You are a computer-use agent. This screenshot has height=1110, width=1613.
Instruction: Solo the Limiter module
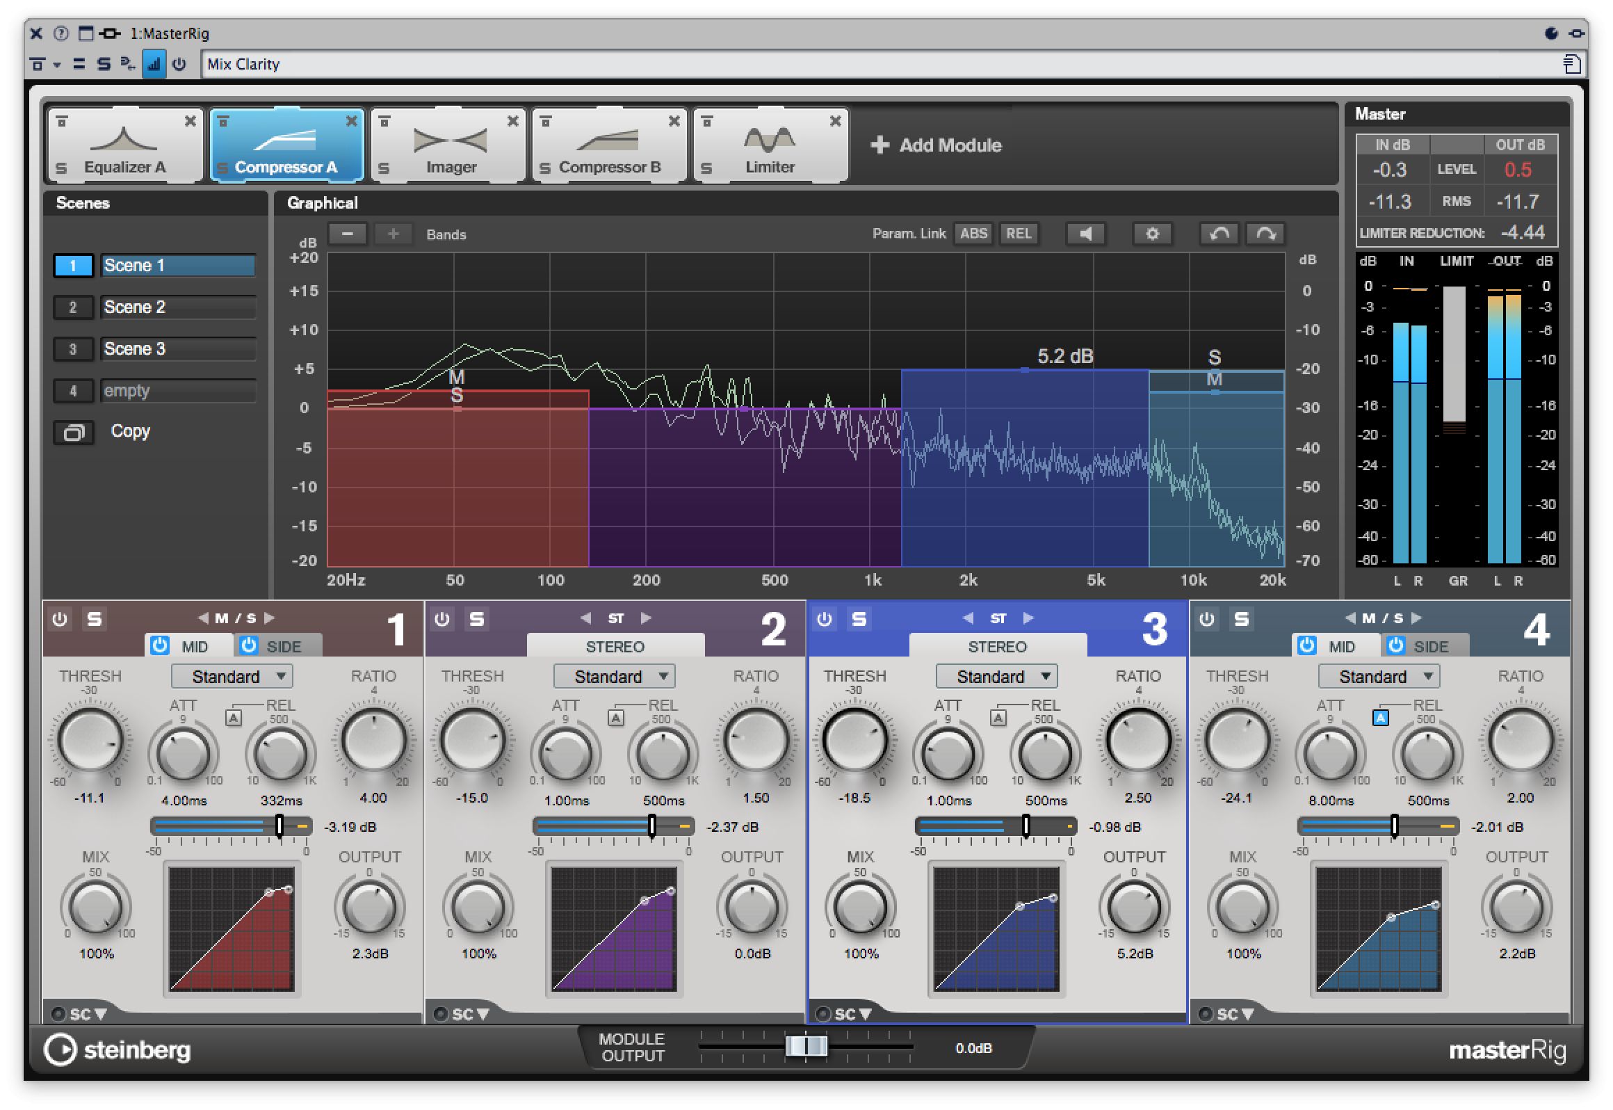(x=706, y=168)
